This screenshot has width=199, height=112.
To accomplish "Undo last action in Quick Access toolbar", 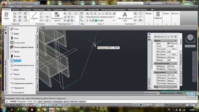I will [x=24, y=3].
